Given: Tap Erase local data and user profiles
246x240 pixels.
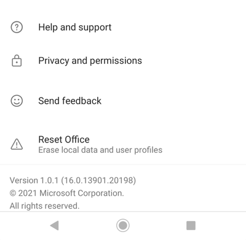Looking at the screenshot, I should click(100, 150).
